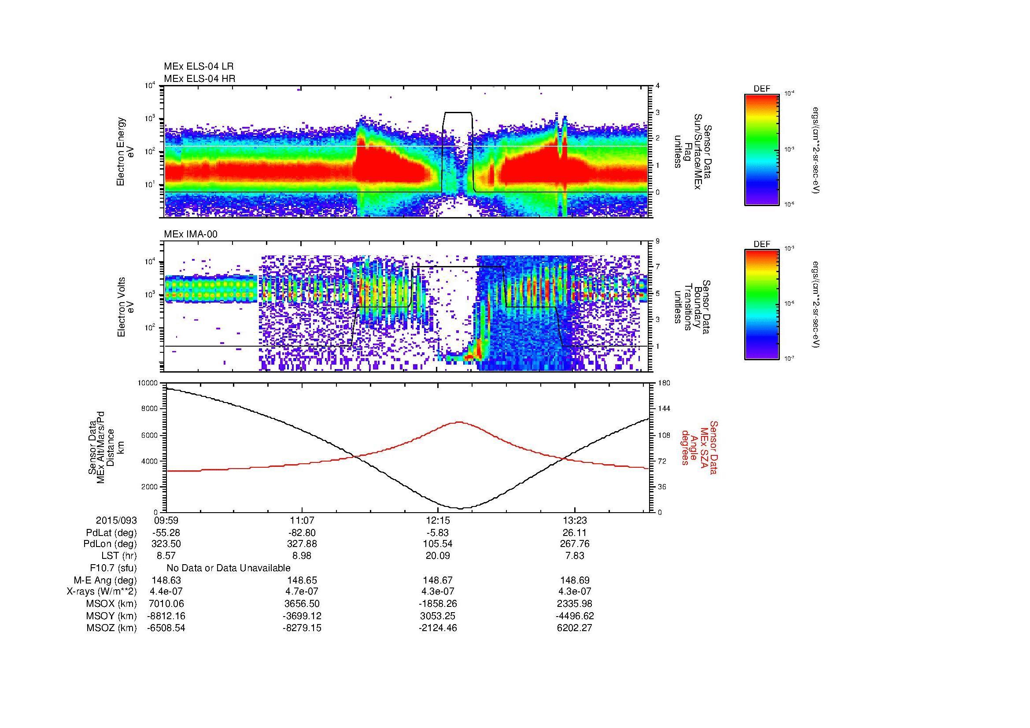The width and height of the screenshot is (1030, 728).
Task: Click the SZA axis tick '180'
Action: [665, 383]
